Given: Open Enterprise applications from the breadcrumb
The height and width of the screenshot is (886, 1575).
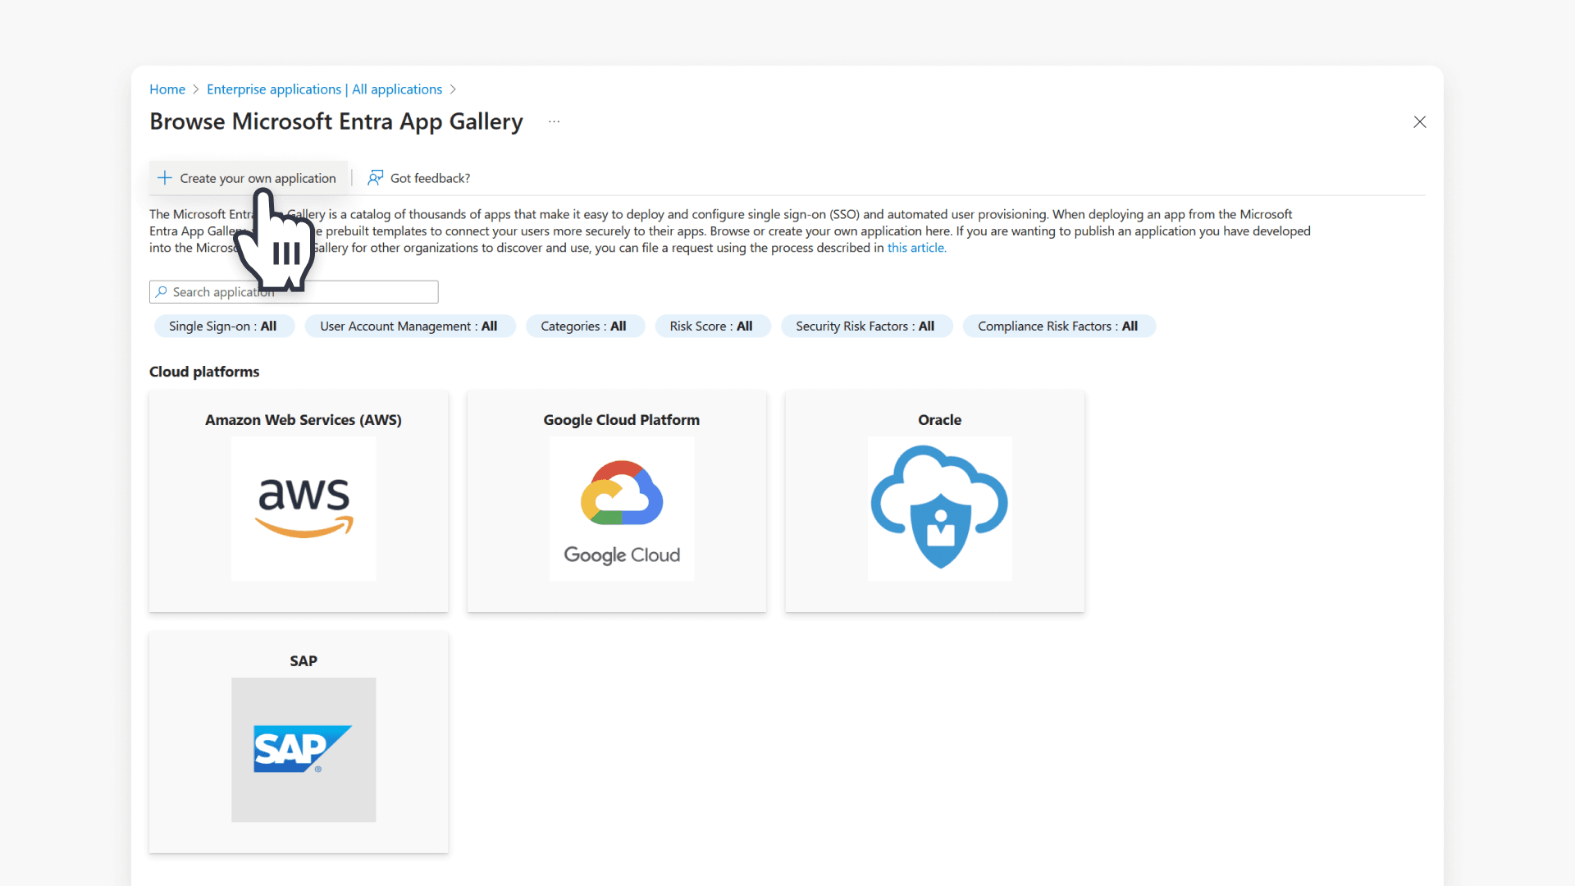Looking at the screenshot, I should [324, 89].
